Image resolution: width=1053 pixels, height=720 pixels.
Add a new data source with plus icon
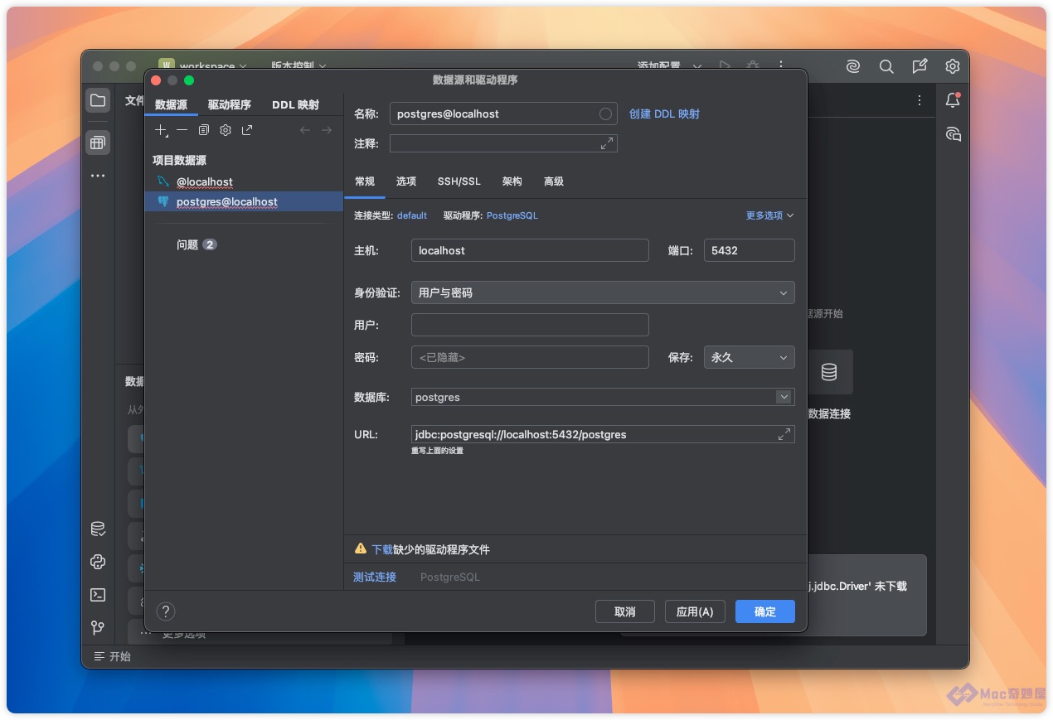tap(162, 130)
